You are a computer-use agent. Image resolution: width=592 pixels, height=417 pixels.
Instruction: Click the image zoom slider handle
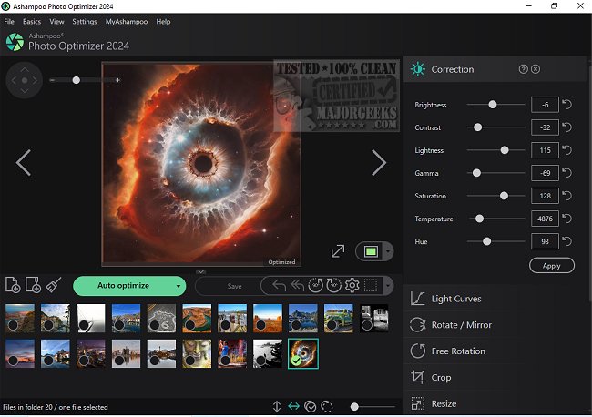pos(76,80)
